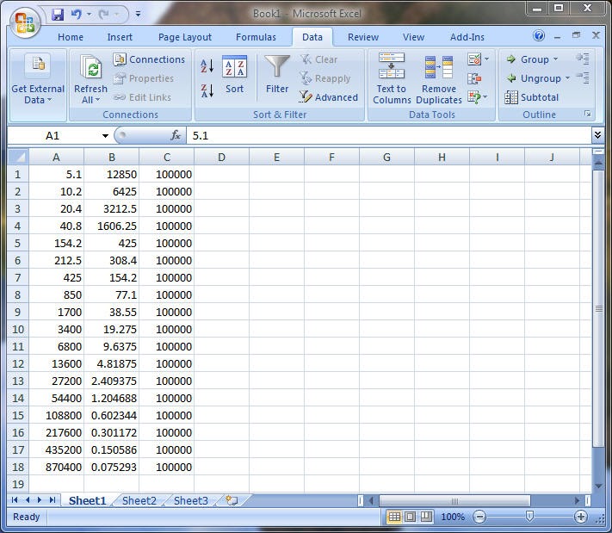Expand the formula bar chevron
Image resolution: width=612 pixels, height=533 pixels.
click(597, 135)
